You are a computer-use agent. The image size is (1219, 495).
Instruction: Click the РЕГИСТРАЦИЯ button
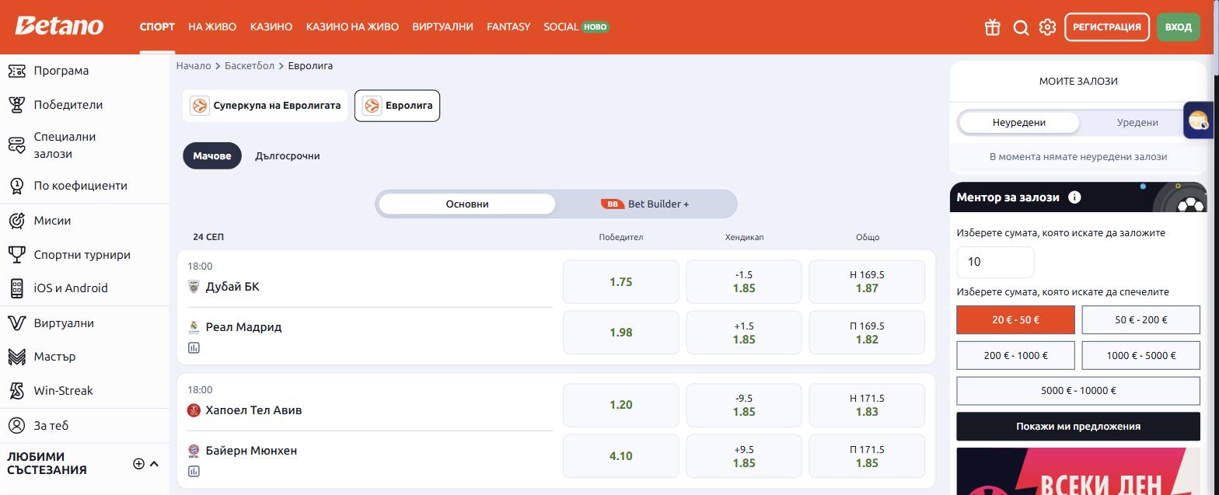[1107, 27]
